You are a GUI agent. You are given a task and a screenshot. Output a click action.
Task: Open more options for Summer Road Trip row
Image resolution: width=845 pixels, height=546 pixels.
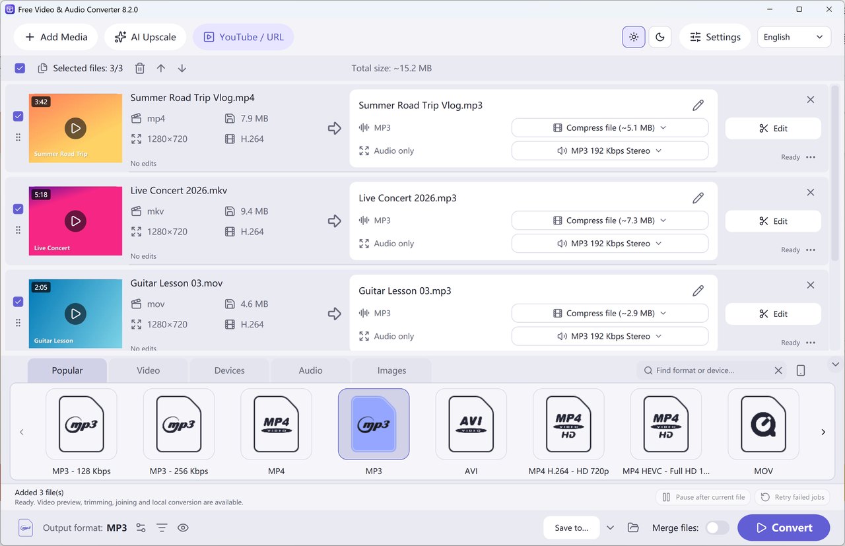811,157
